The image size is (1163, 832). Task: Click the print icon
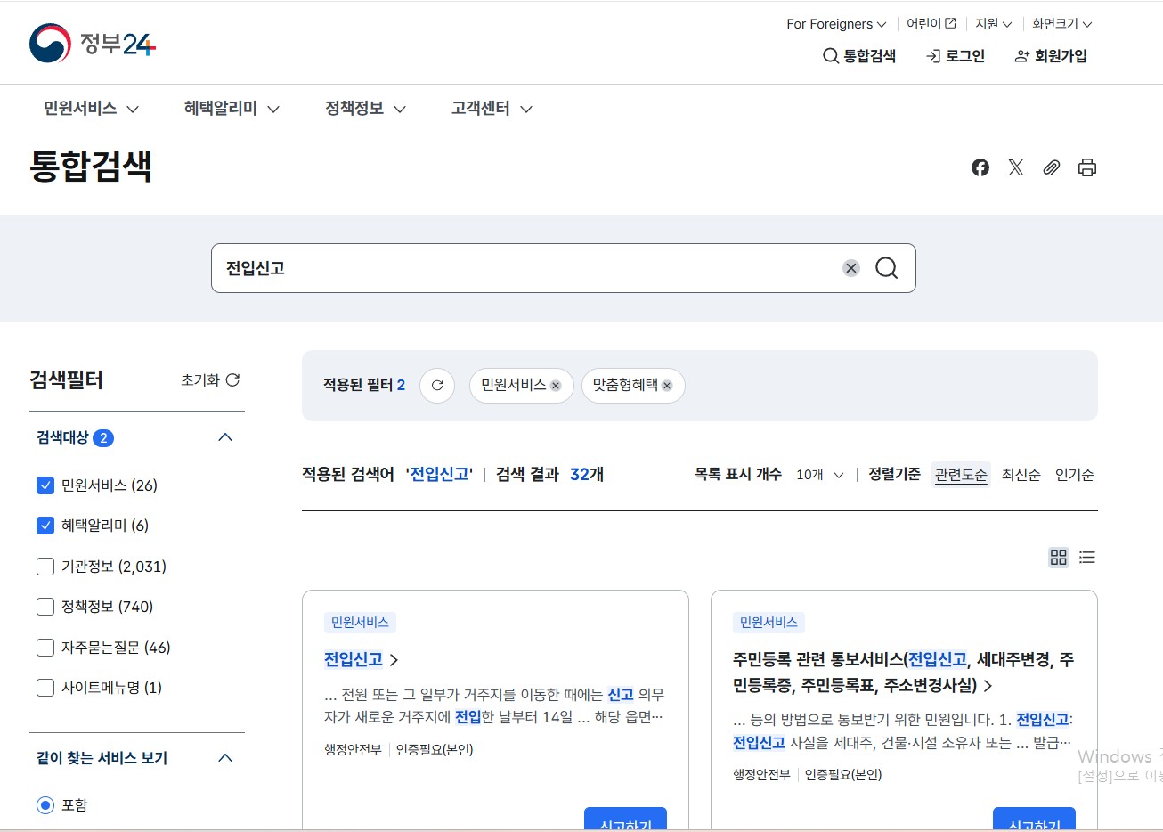click(1087, 167)
